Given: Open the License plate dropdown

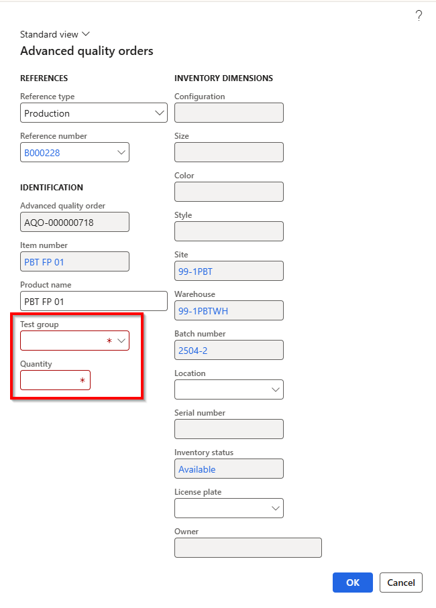Looking at the screenshot, I should coord(275,508).
